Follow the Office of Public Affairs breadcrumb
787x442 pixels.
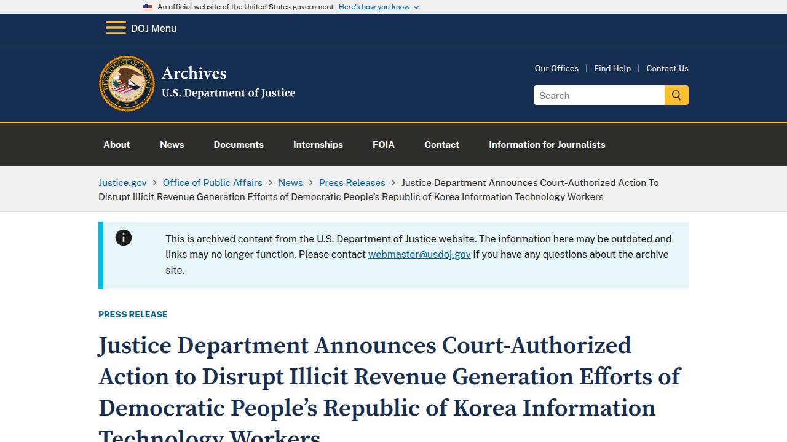212,182
